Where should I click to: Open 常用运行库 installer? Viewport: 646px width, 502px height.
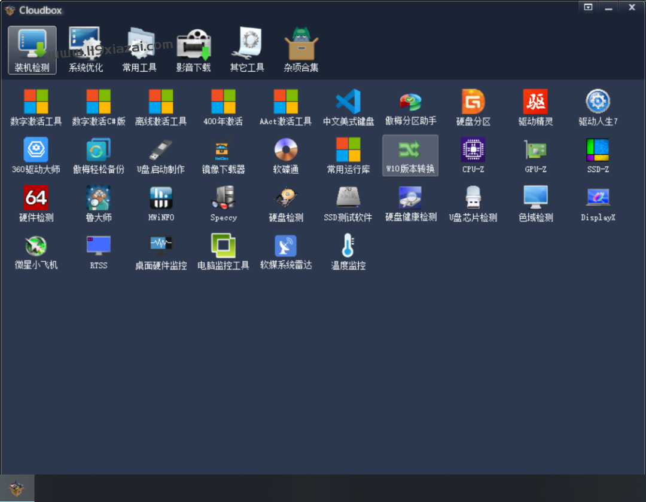[x=348, y=155]
